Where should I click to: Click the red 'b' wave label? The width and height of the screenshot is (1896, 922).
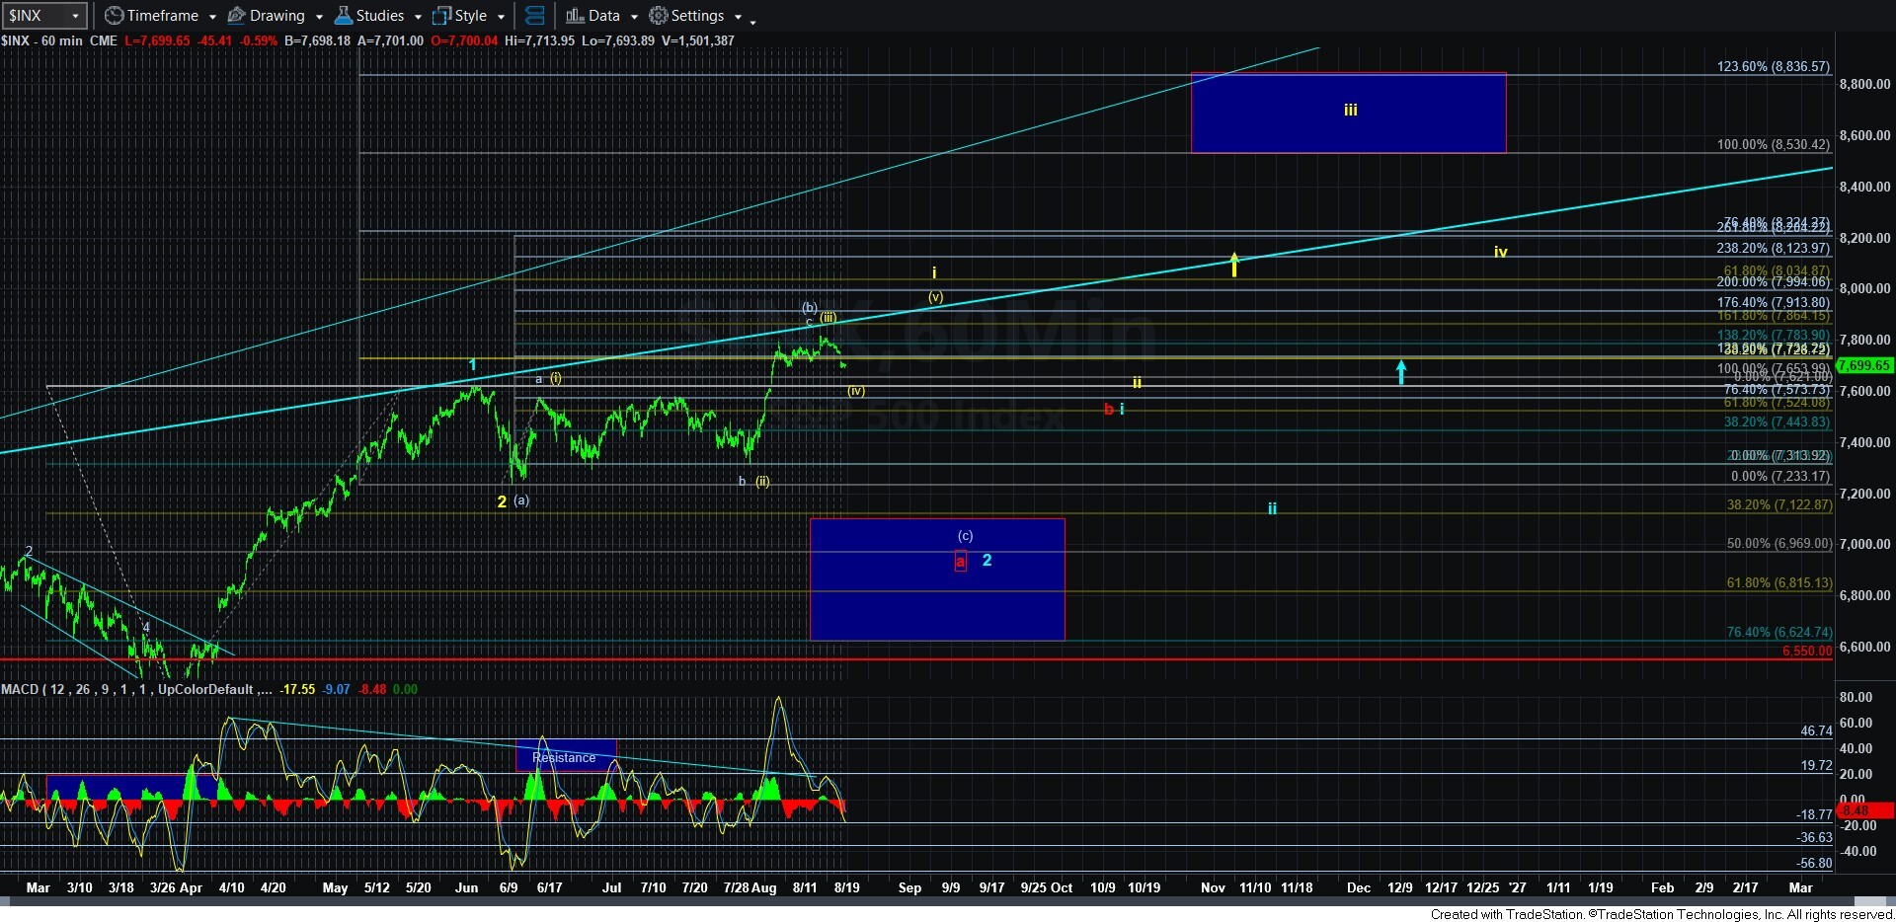(1109, 409)
